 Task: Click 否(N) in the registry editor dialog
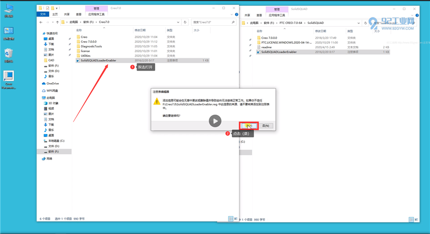(266, 126)
